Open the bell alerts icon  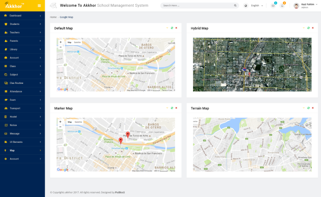tap(282, 6)
